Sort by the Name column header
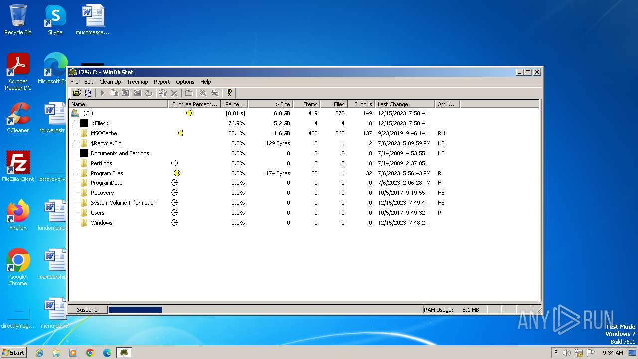Viewport: 638px width, 359px height. [x=119, y=104]
